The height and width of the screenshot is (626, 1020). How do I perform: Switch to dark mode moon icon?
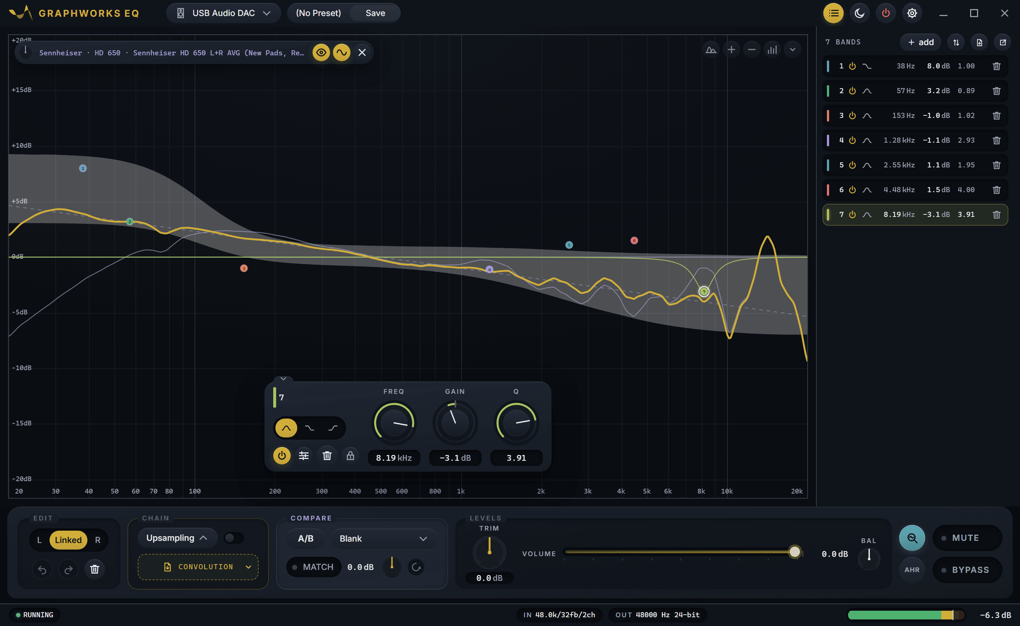tap(859, 13)
